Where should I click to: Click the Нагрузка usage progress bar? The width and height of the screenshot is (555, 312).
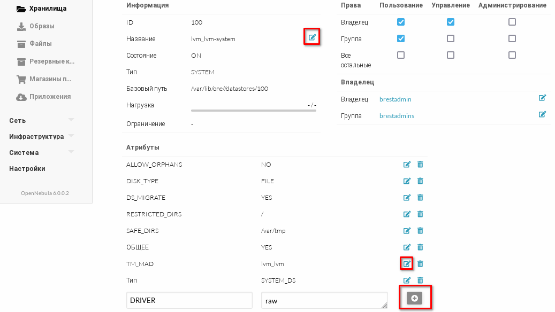253,111
